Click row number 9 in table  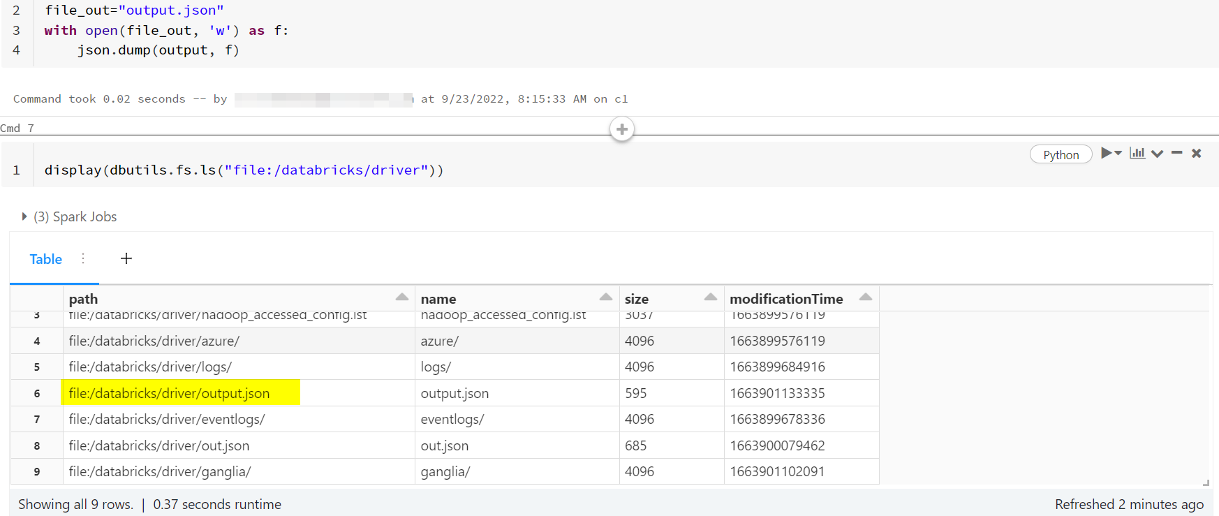coord(37,472)
